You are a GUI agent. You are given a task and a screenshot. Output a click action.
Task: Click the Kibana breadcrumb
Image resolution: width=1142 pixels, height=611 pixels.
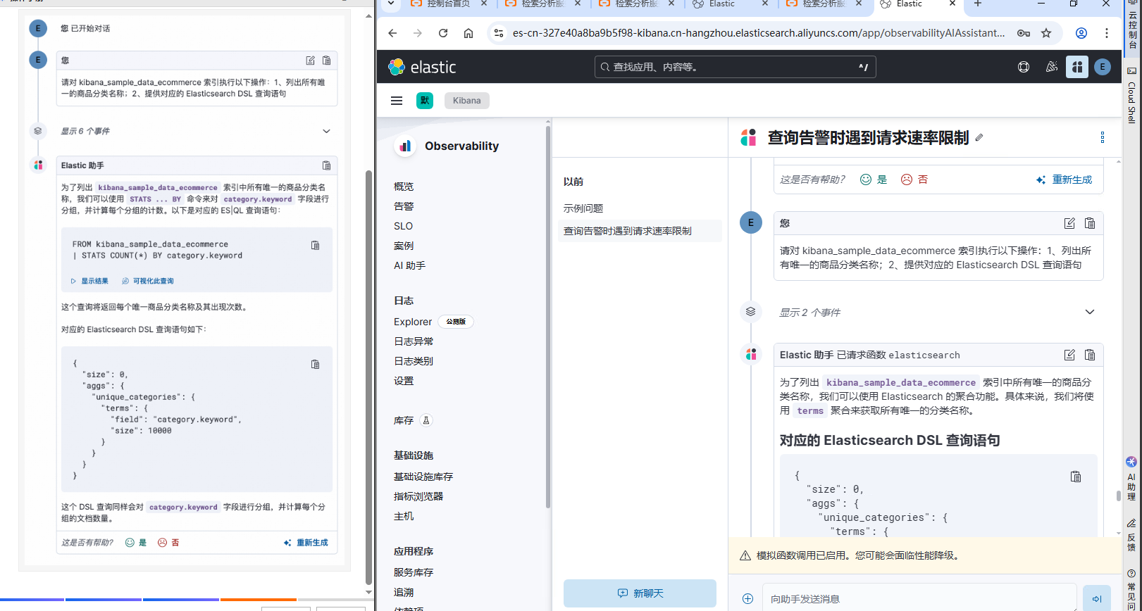coord(466,101)
